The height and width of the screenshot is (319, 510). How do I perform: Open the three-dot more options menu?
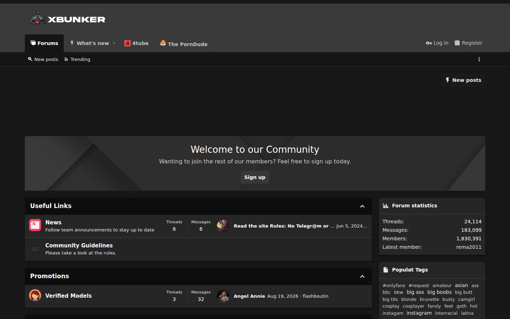479,59
